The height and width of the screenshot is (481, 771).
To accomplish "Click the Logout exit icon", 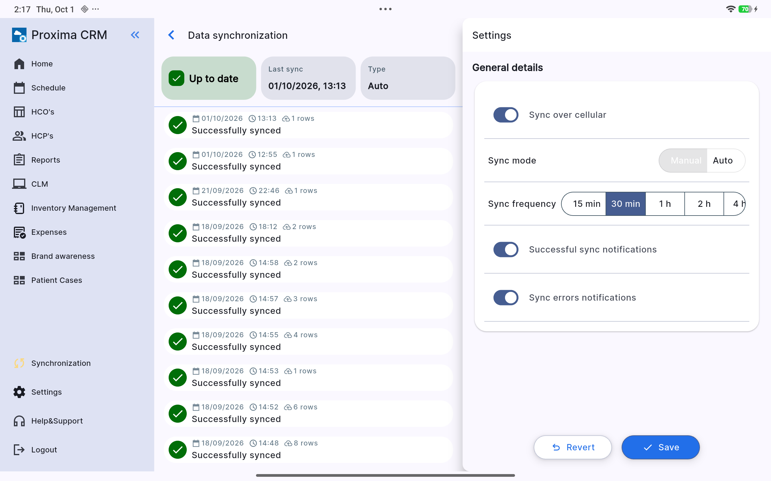I will click(19, 449).
